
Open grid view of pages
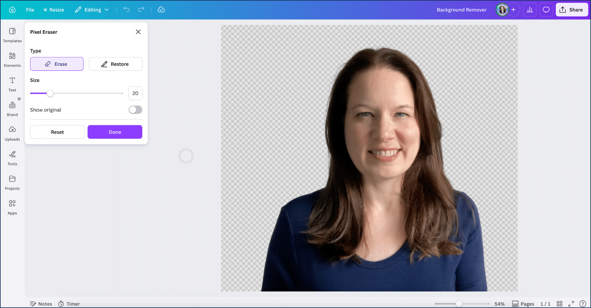tap(560, 304)
